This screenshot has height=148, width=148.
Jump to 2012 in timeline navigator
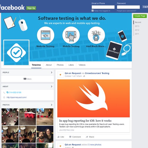pos(137,30)
